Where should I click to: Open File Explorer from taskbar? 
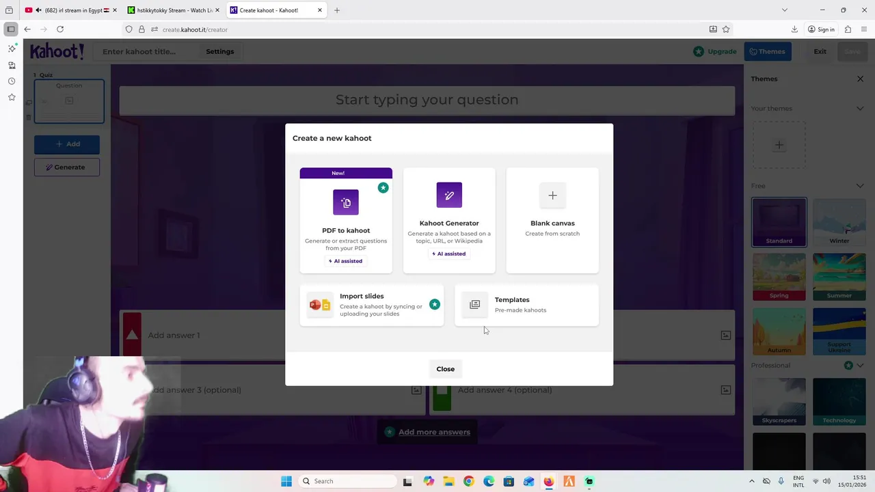click(448, 481)
